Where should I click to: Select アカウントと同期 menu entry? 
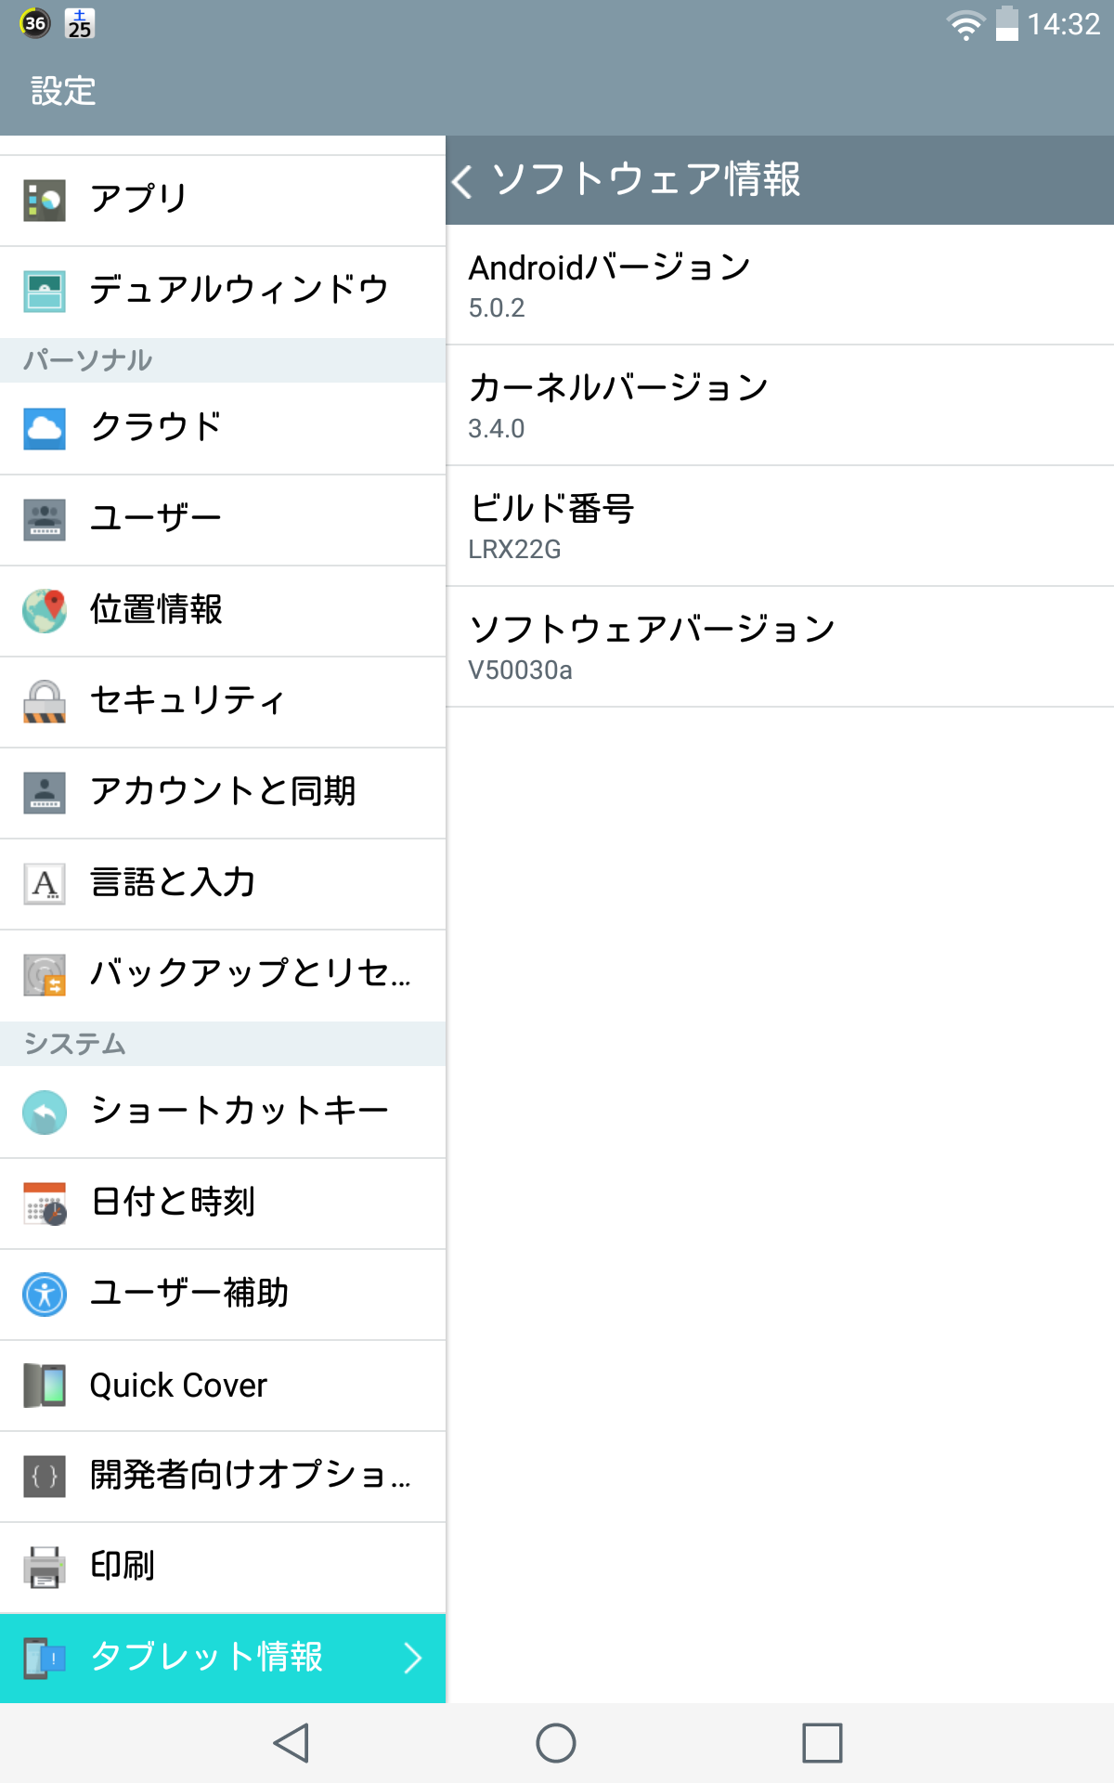pos(223,792)
